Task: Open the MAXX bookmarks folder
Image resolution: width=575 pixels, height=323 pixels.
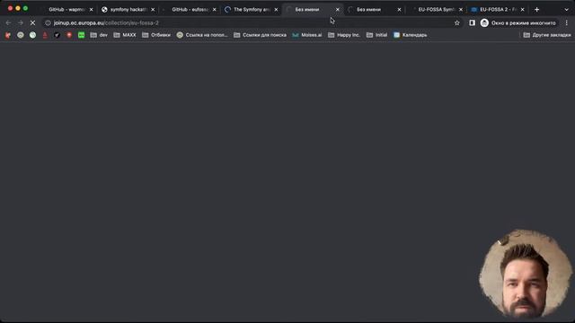Action: 125,35
